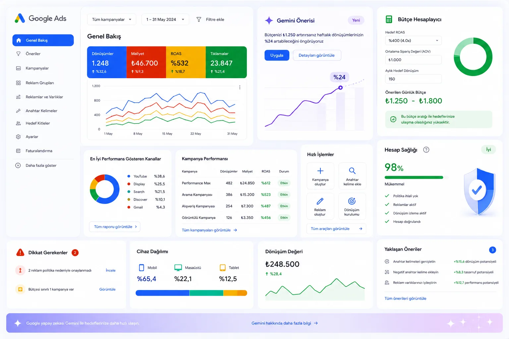Click Reklam oluştur pencil icon
The width and height of the screenshot is (509, 339).
point(320,201)
